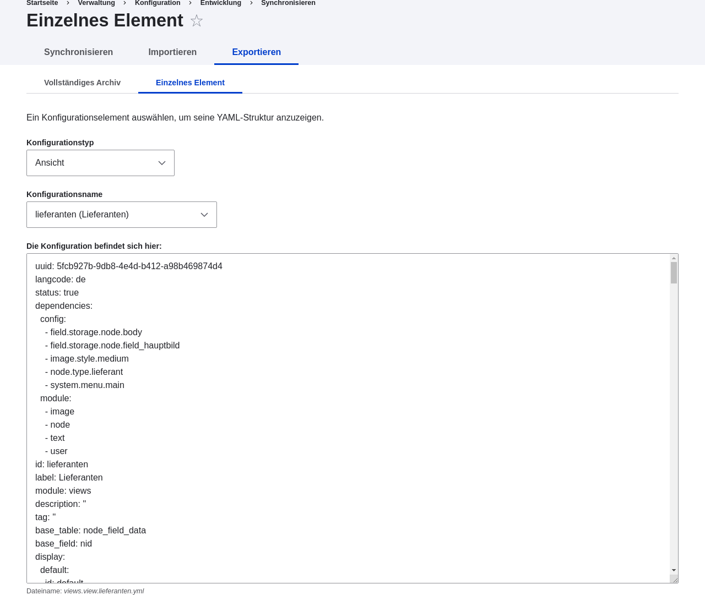
Task: Click the uuid line in the YAML textarea
Action: coord(129,266)
